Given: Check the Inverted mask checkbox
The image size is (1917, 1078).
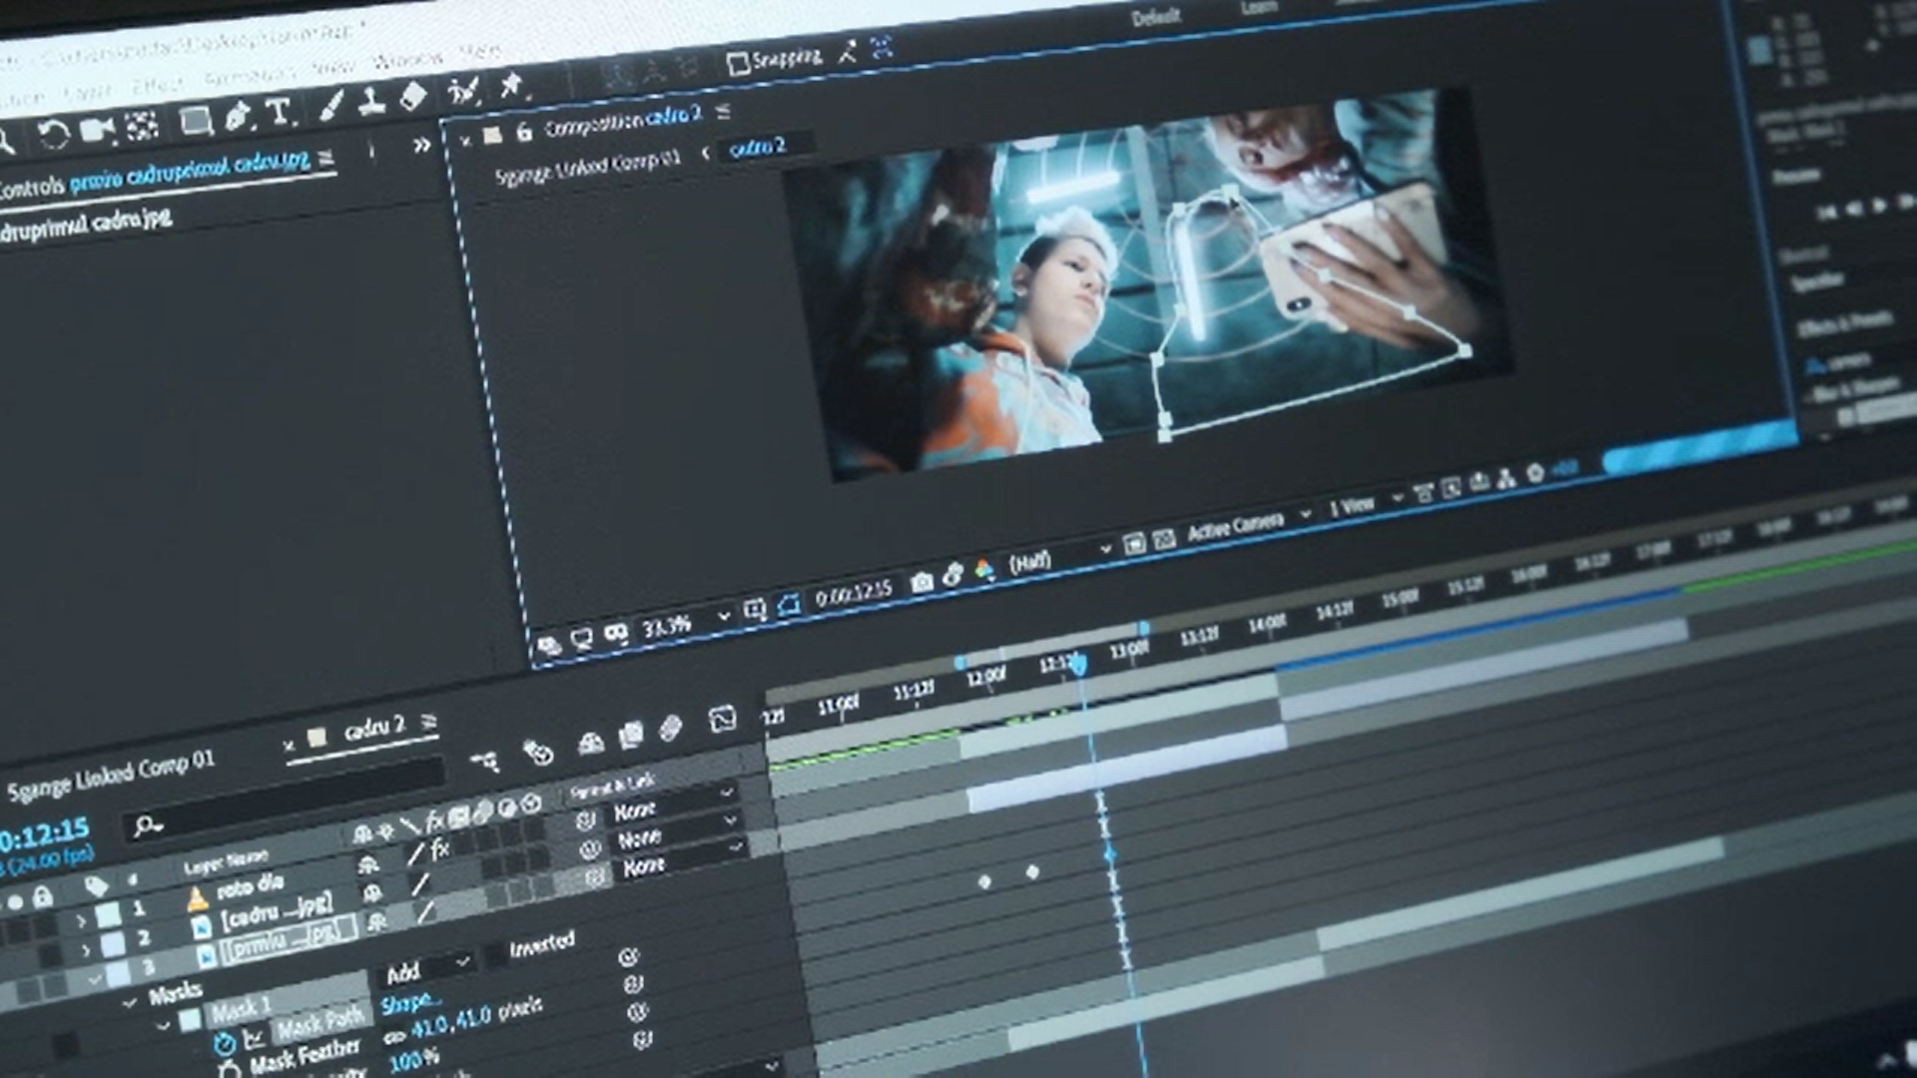Looking at the screenshot, I should click(x=496, y=955).
